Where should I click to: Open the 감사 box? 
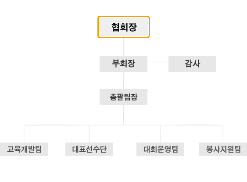point(192,64)
